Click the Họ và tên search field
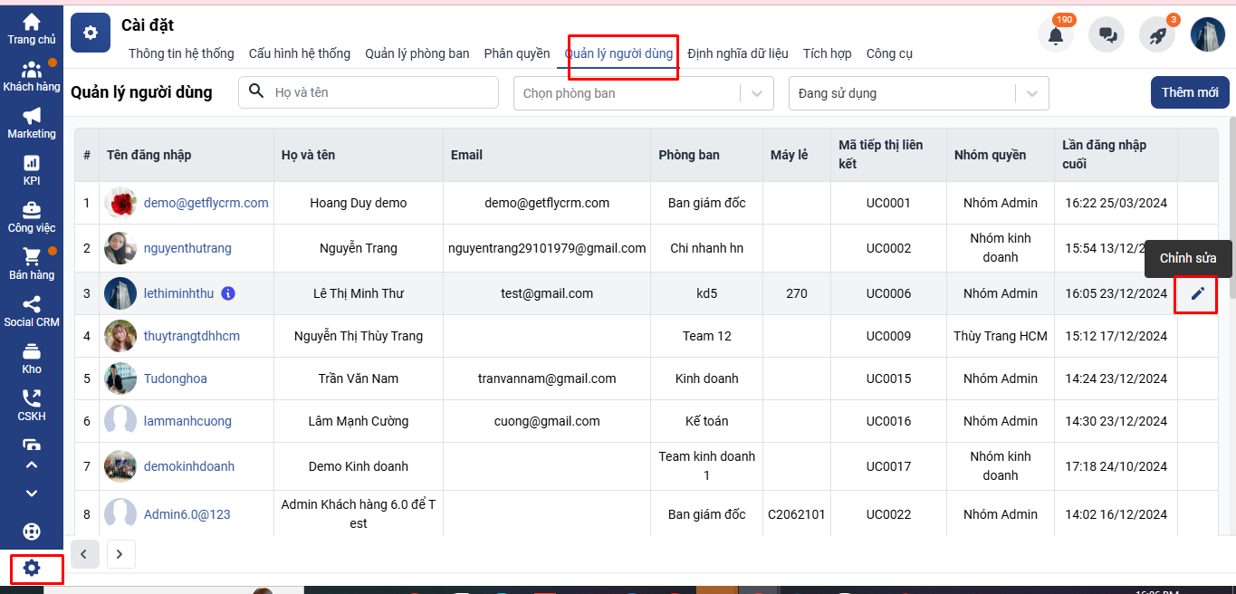This screenshot has height=594, width=1236. point(380,92)
